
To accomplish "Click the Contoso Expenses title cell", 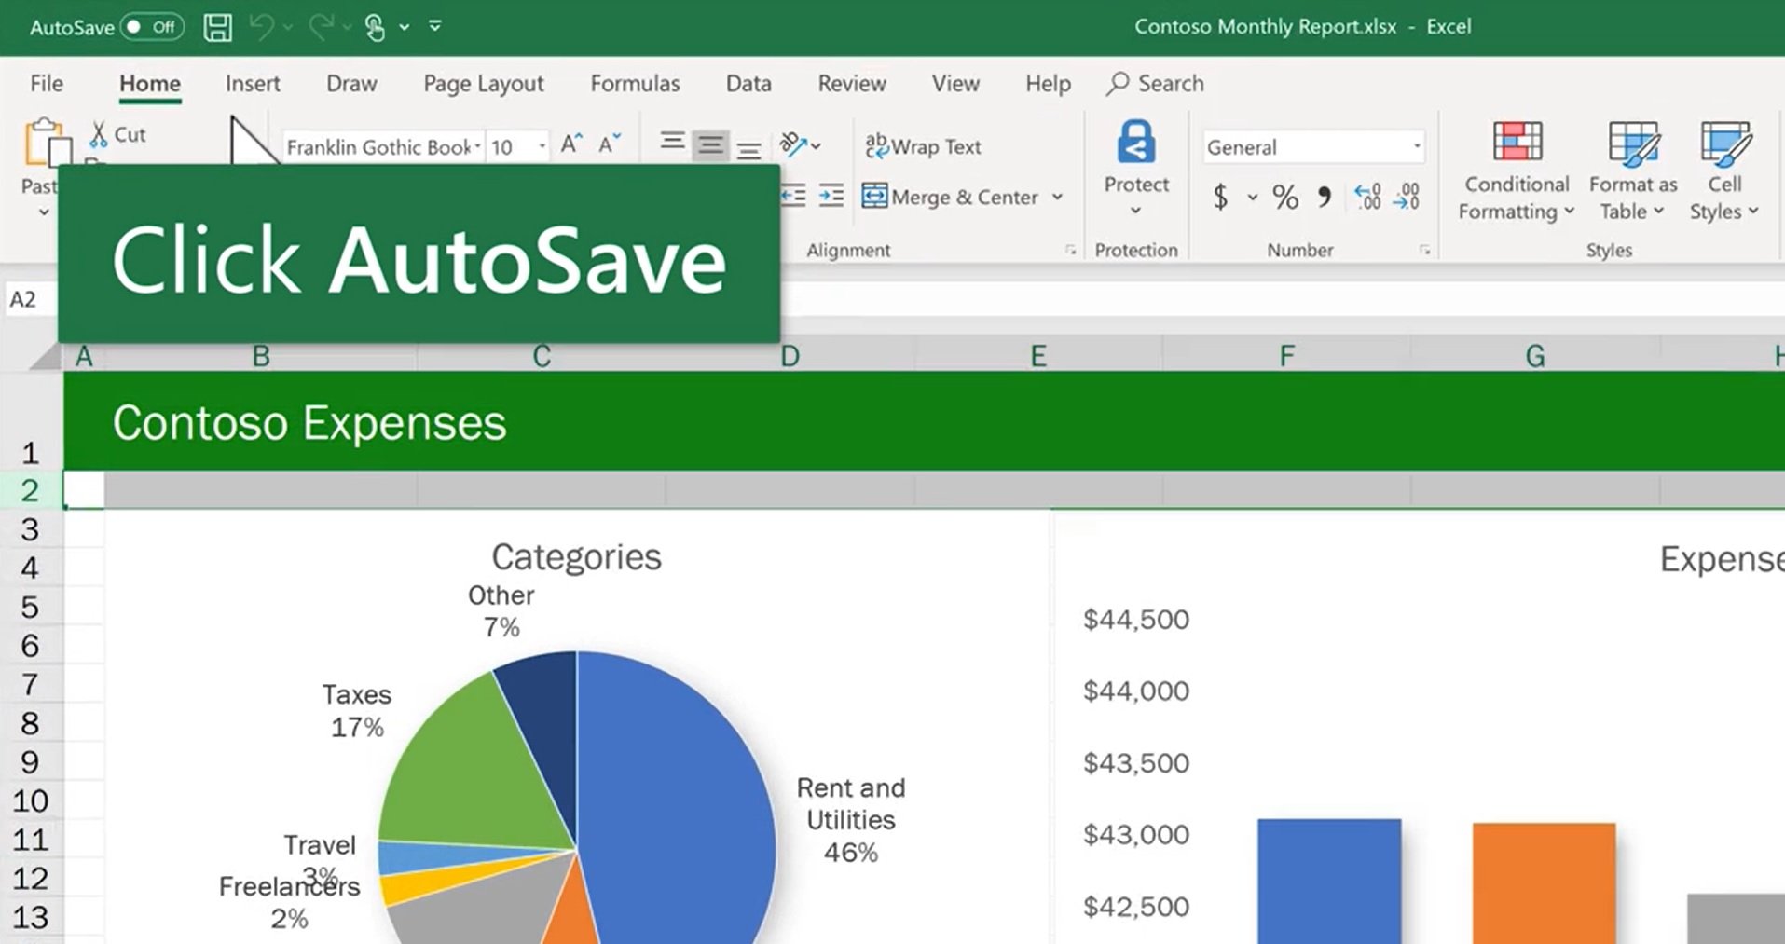I will [x=309, y=422].
